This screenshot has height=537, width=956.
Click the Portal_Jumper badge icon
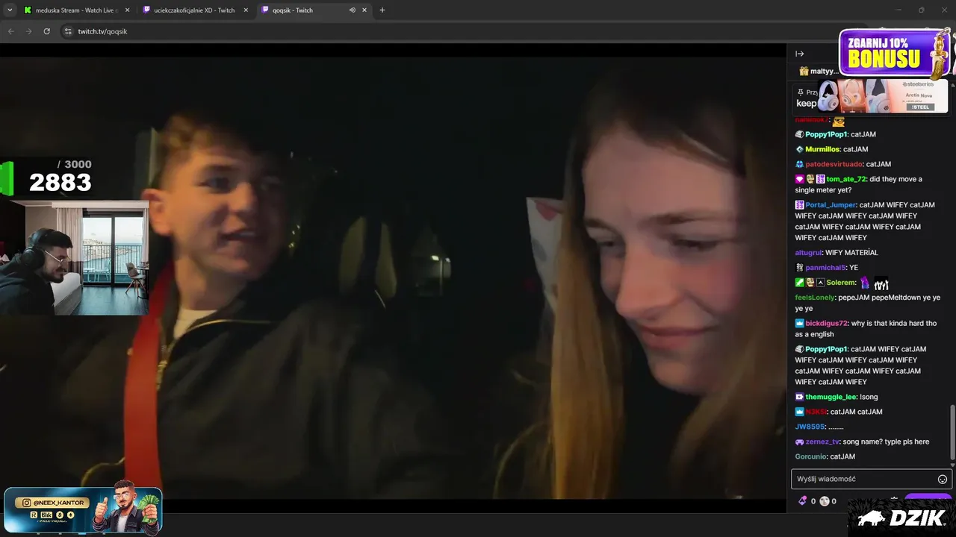tap(799, 205)
